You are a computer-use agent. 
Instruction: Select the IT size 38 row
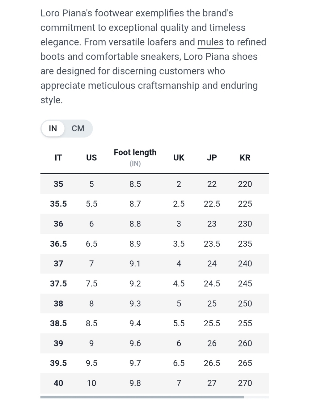point(154,303)
